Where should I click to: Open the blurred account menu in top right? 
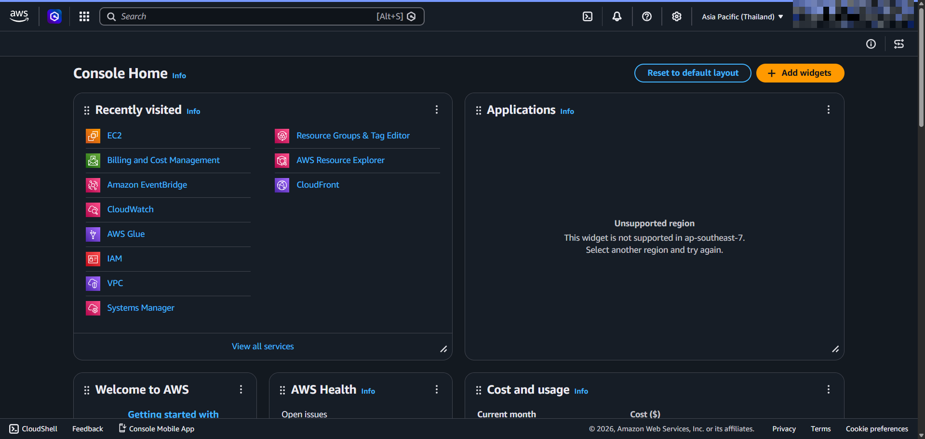853,14
